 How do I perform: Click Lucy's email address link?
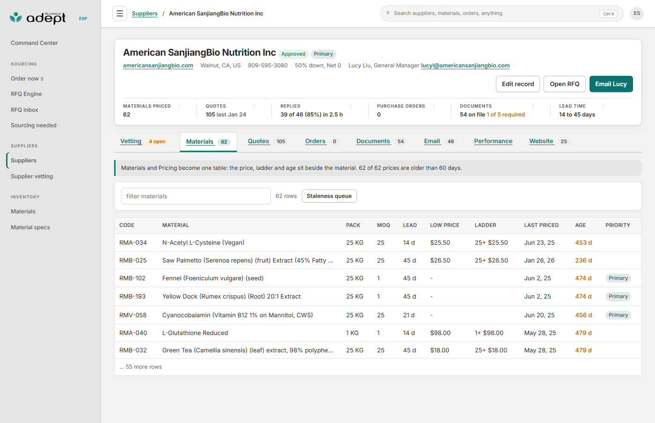pos(465,66)
